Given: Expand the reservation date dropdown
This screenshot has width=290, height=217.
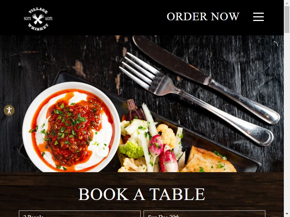Looking at the screenshot, I should (204, 214).
